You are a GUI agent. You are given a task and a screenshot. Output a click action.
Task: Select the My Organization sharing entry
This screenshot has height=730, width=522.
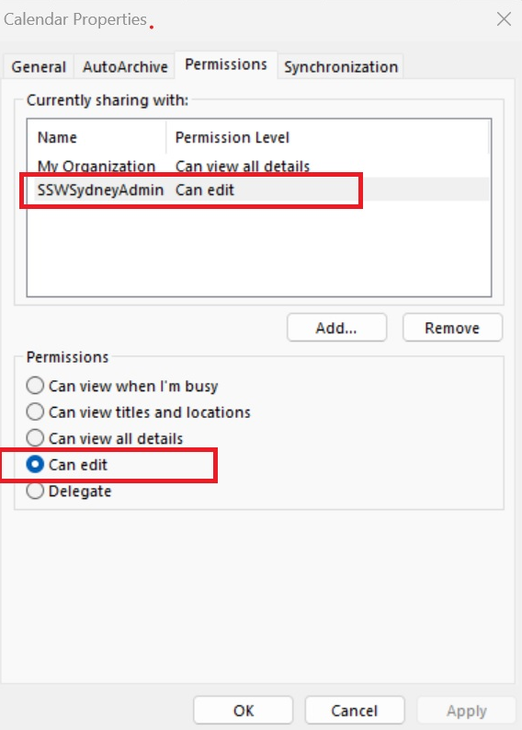click(x=258, y=166)
